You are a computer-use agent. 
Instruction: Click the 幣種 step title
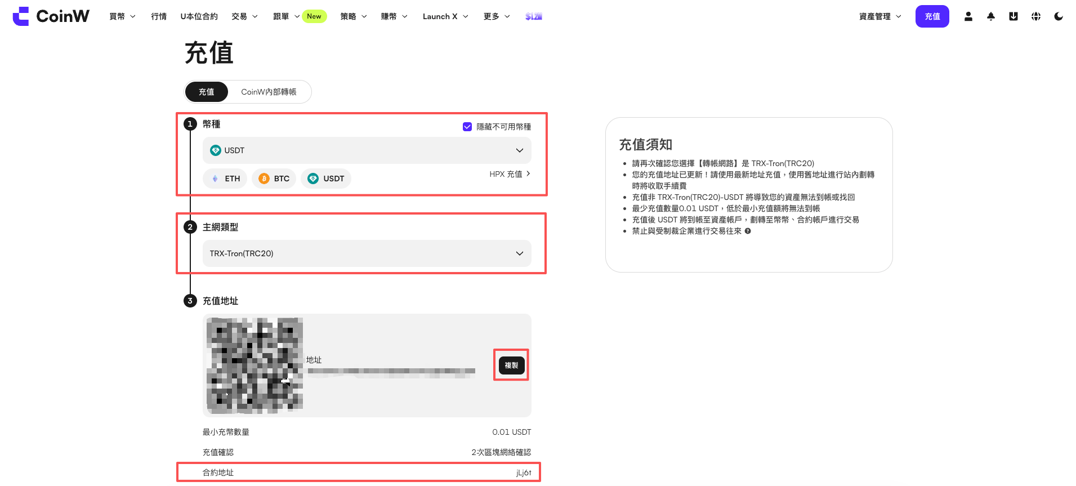[211, 124]
